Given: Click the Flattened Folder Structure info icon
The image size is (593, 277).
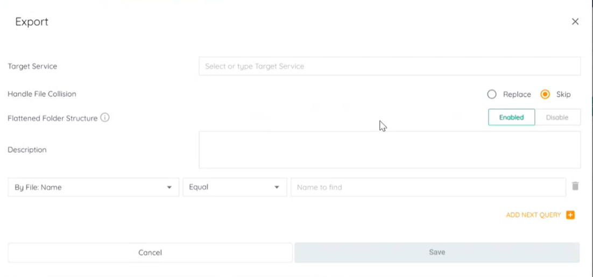Looking at the screenshot, I should [105, 117].
